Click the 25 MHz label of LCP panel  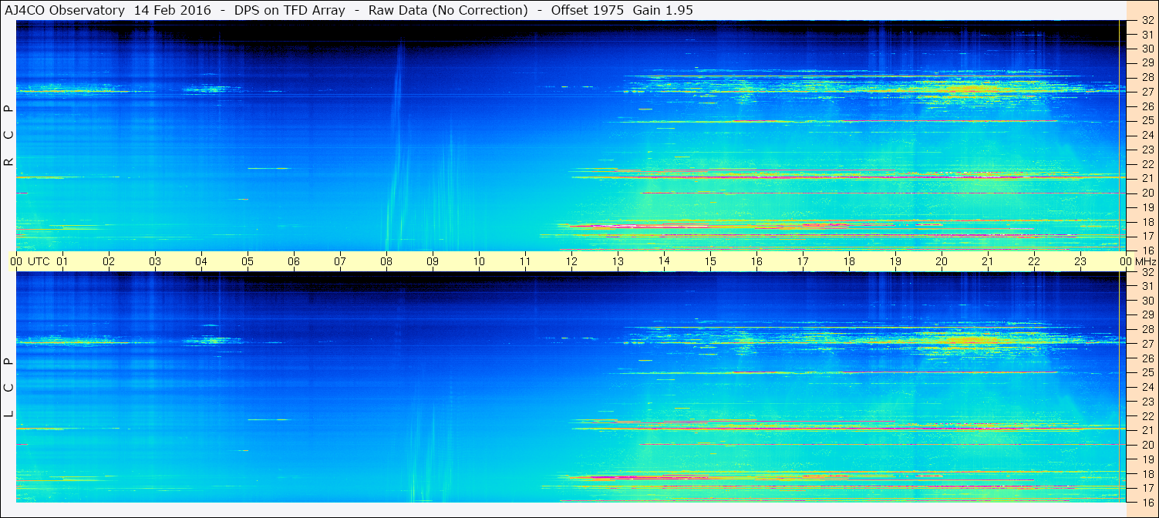click(1147, 372)
